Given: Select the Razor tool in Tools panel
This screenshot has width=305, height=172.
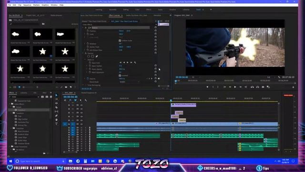Looking at the screenshot, I should click(56, 107).
